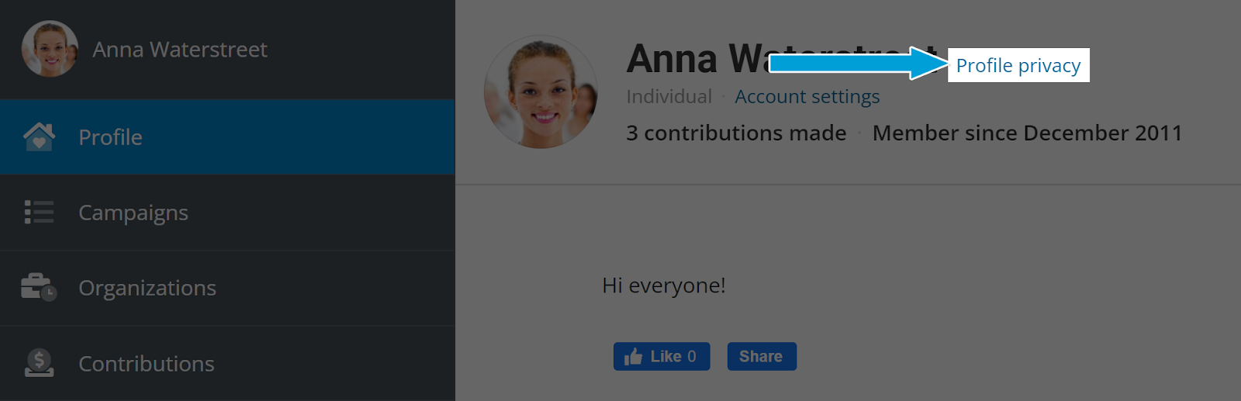Viewport: 1241px width, 401px height.
Task: Open Account settings link
Action: tap(807, 96)
